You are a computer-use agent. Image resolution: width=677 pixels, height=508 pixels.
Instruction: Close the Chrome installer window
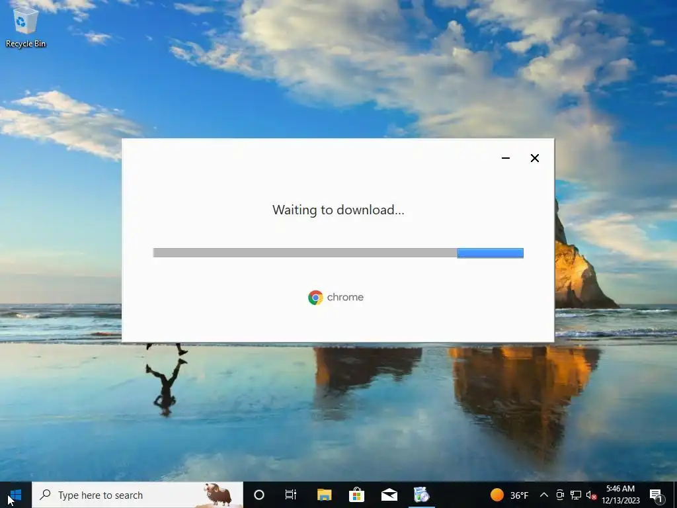534,158
